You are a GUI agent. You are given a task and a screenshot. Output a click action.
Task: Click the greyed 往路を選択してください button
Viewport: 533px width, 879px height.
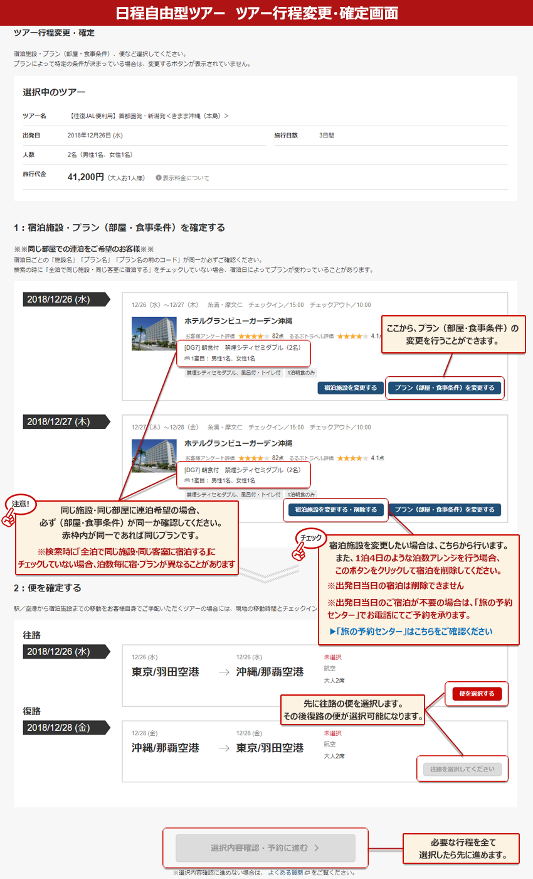tap(462, 769)
